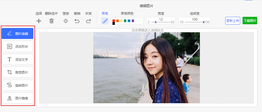The width and height of the screenshot is (262, 112).
Task: Pick the blue brush color swatch
Action: point(129,21)
